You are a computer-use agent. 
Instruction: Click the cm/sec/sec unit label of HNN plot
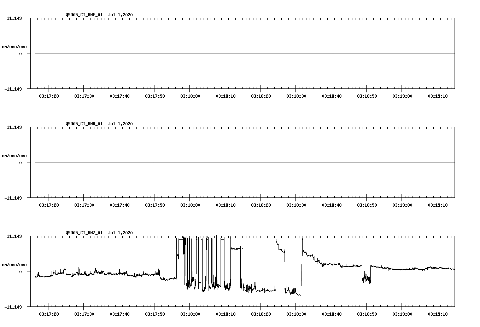(x=14, y=156)
